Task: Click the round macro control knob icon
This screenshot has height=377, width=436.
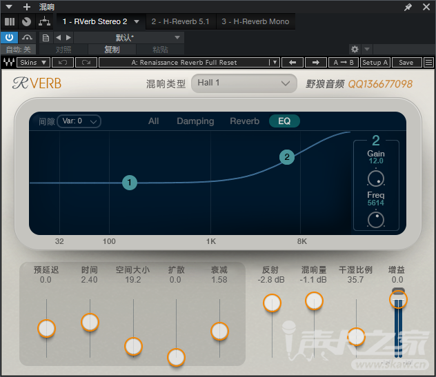Action: (26, 21)
